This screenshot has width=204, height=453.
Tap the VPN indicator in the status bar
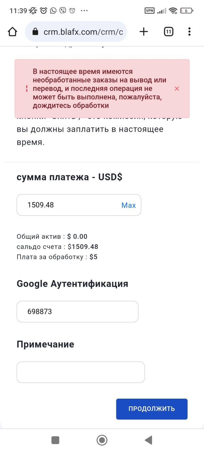click(150, 11)
